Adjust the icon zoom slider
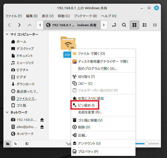The width and height of the screenshot is (167, 158). pyautogui.click(x=147, y=144)
